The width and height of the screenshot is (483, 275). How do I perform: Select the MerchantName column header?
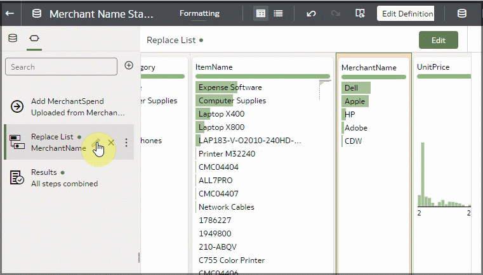pyautogui.click(x=369, y=67)
